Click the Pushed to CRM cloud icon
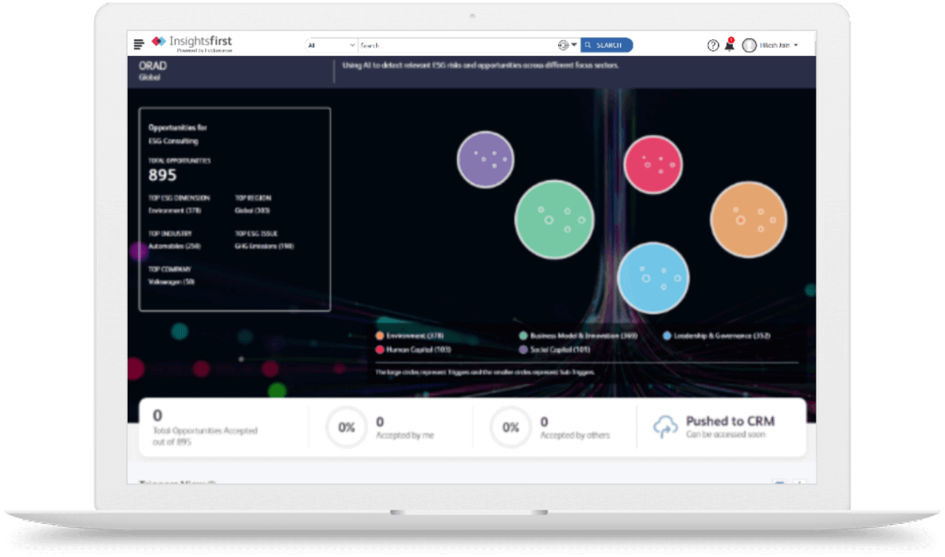Viewport: 945px width, 557px height. (x=665, y=427)
